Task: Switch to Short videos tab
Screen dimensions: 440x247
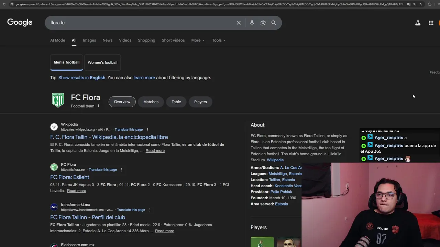Action: (173, 40)
